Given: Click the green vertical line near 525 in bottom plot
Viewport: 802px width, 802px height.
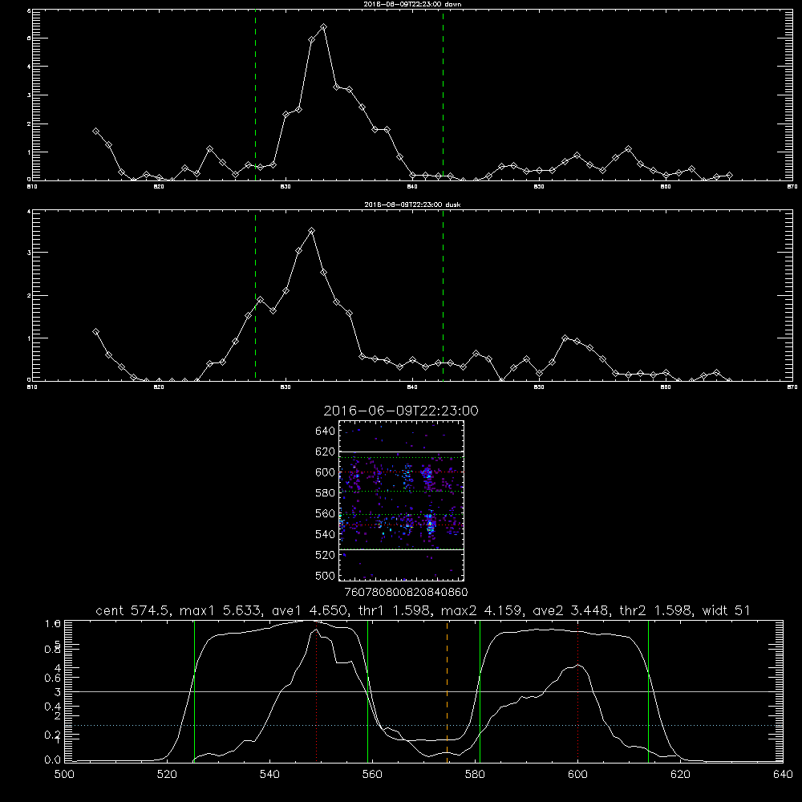Looking at the screenshot, I should pyautogui.click(x=194, y=691).
